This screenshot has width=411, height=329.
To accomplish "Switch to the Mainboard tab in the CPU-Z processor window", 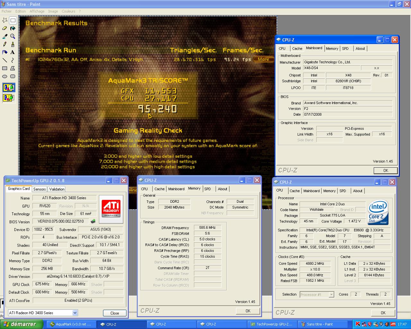I will [x=311, y=191].
